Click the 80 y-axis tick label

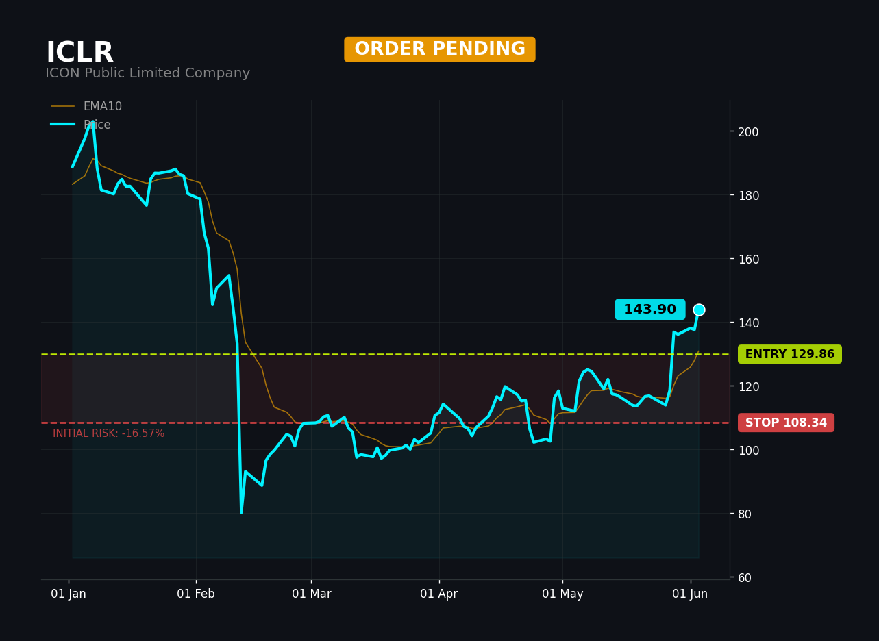pyautogui.click(x=745, y=514)
